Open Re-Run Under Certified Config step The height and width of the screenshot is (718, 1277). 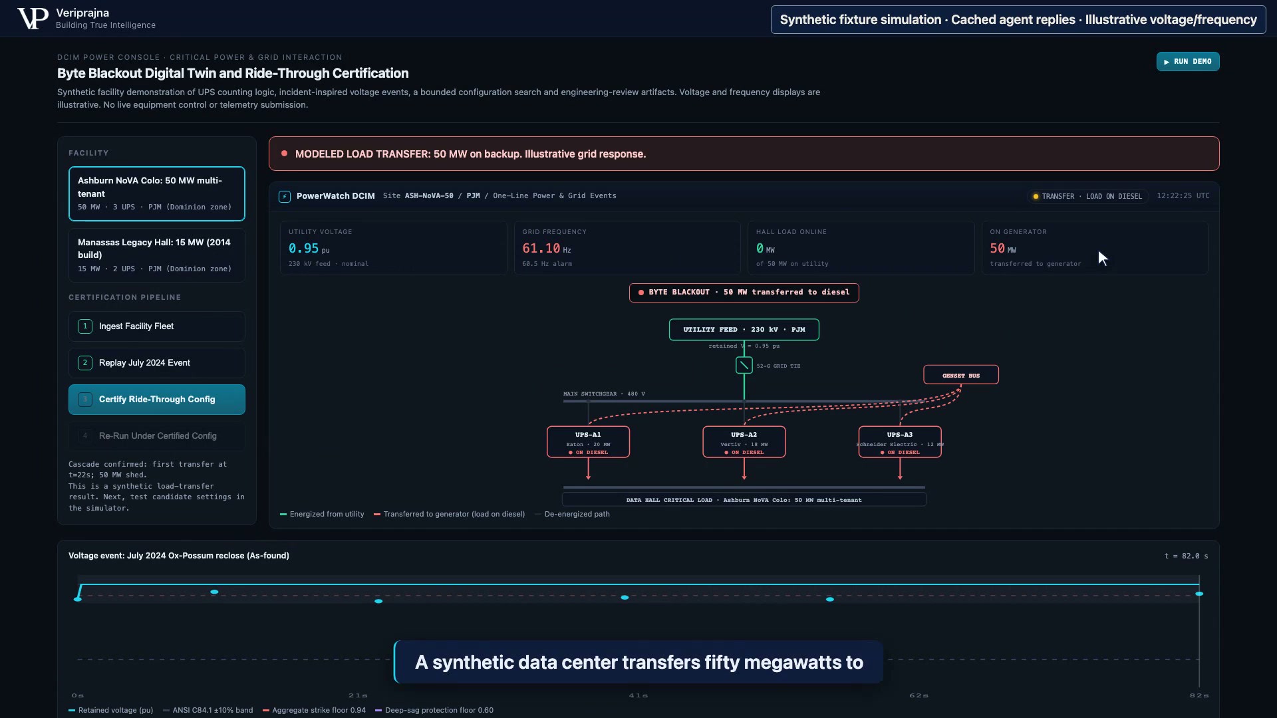pos(157,436)
